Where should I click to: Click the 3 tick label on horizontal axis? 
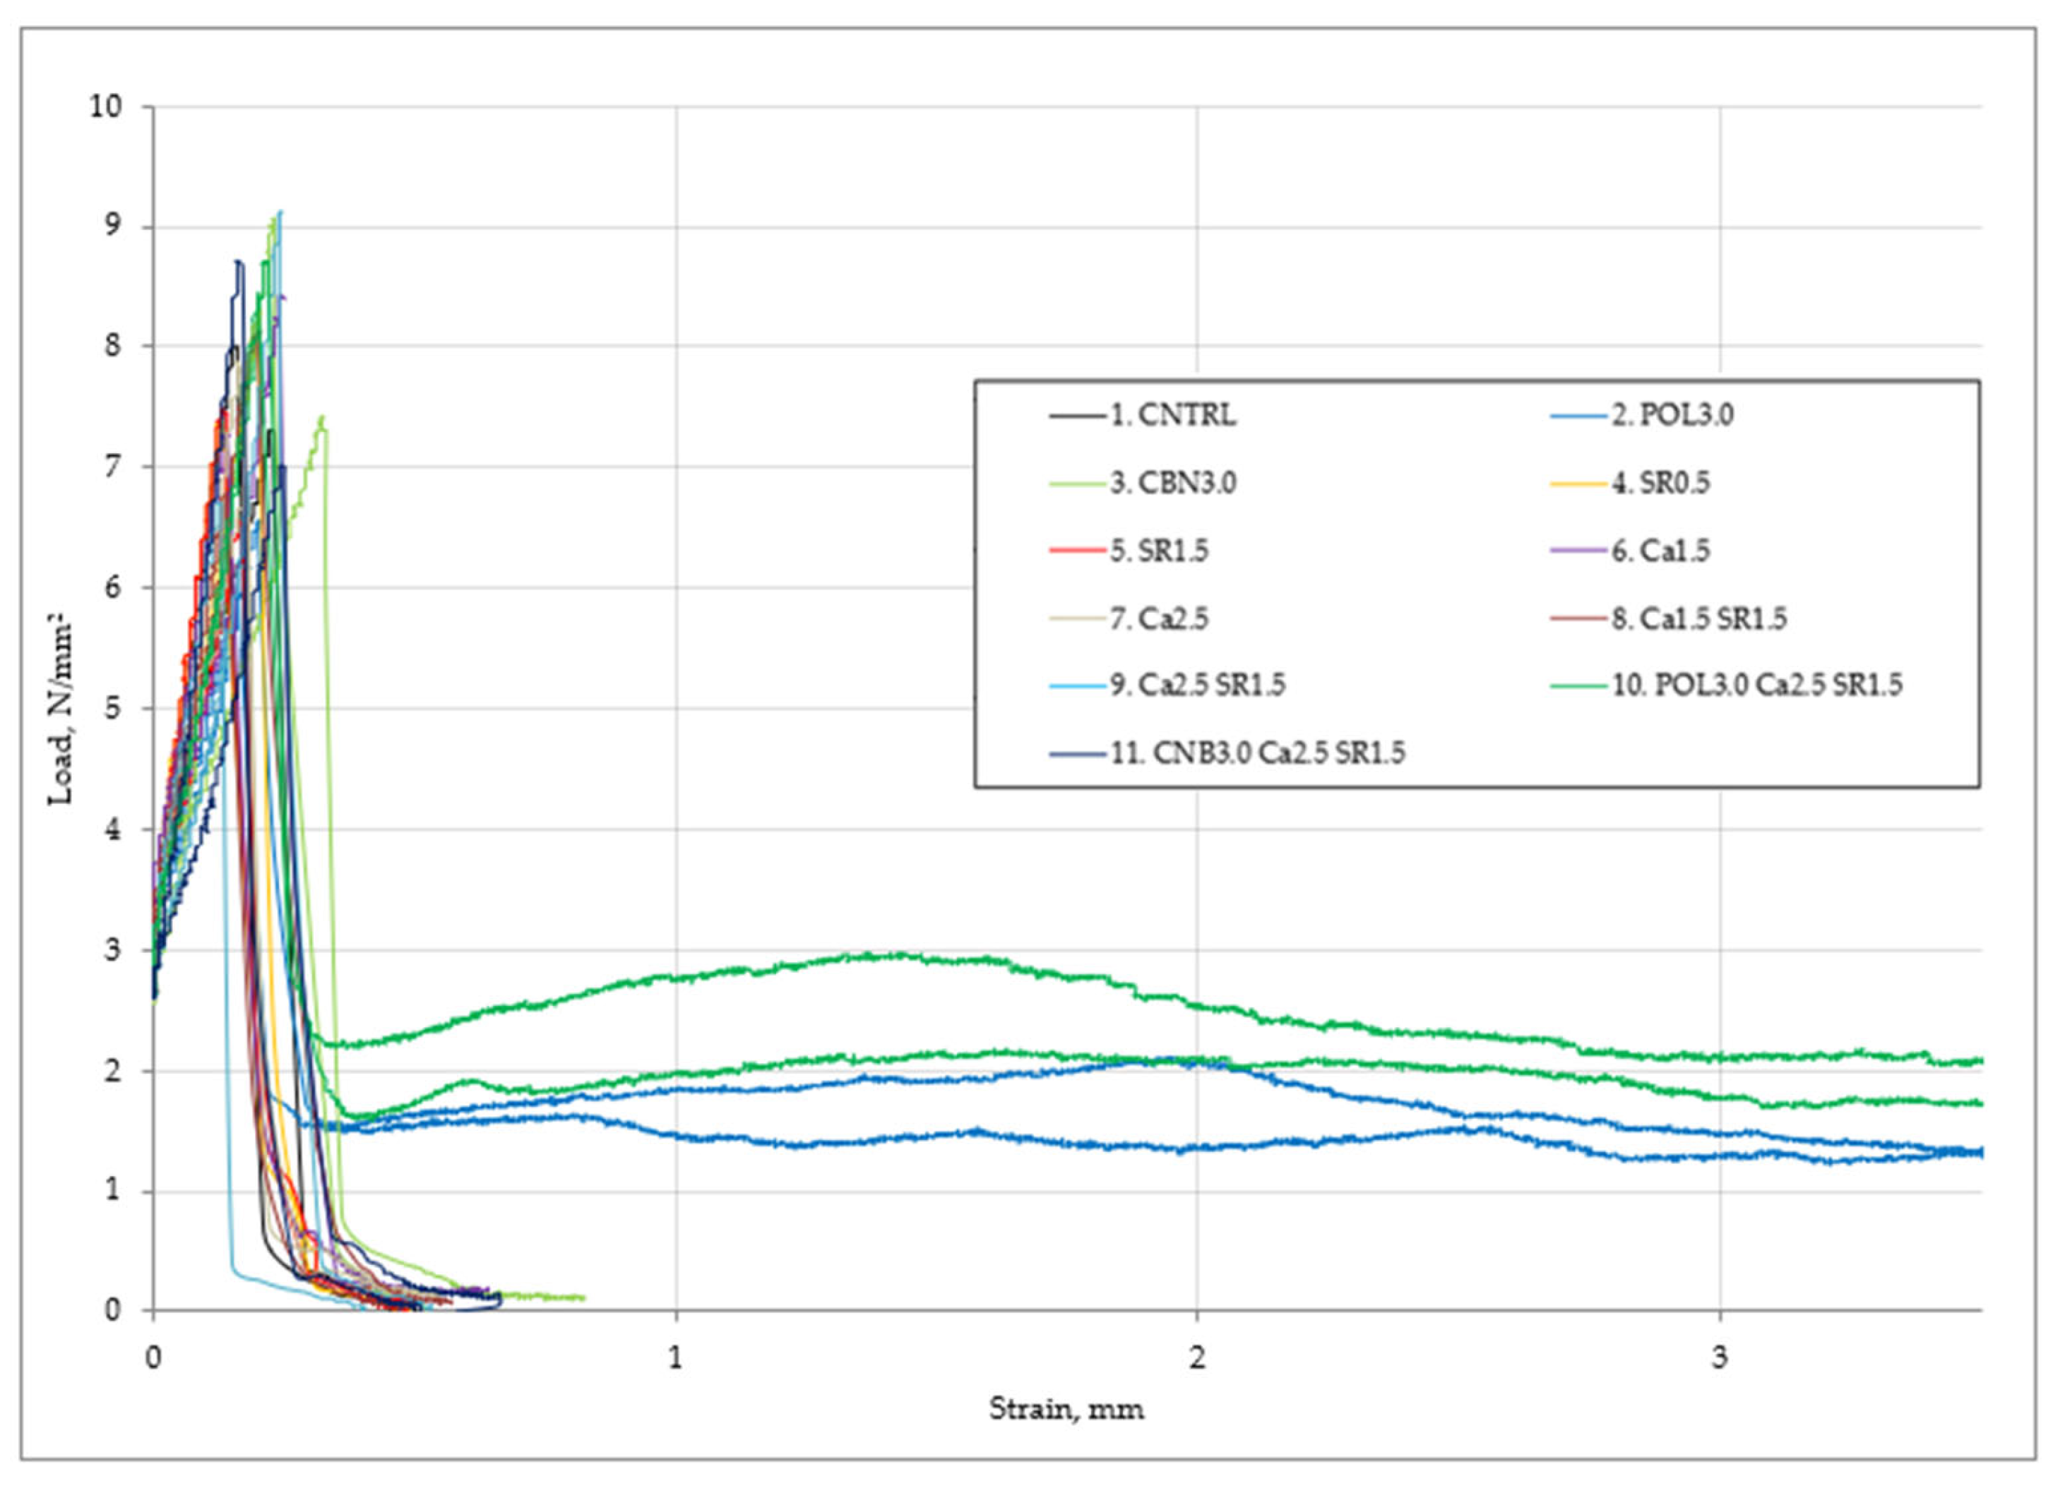pyautogui.click(x=1720, y=1358)
